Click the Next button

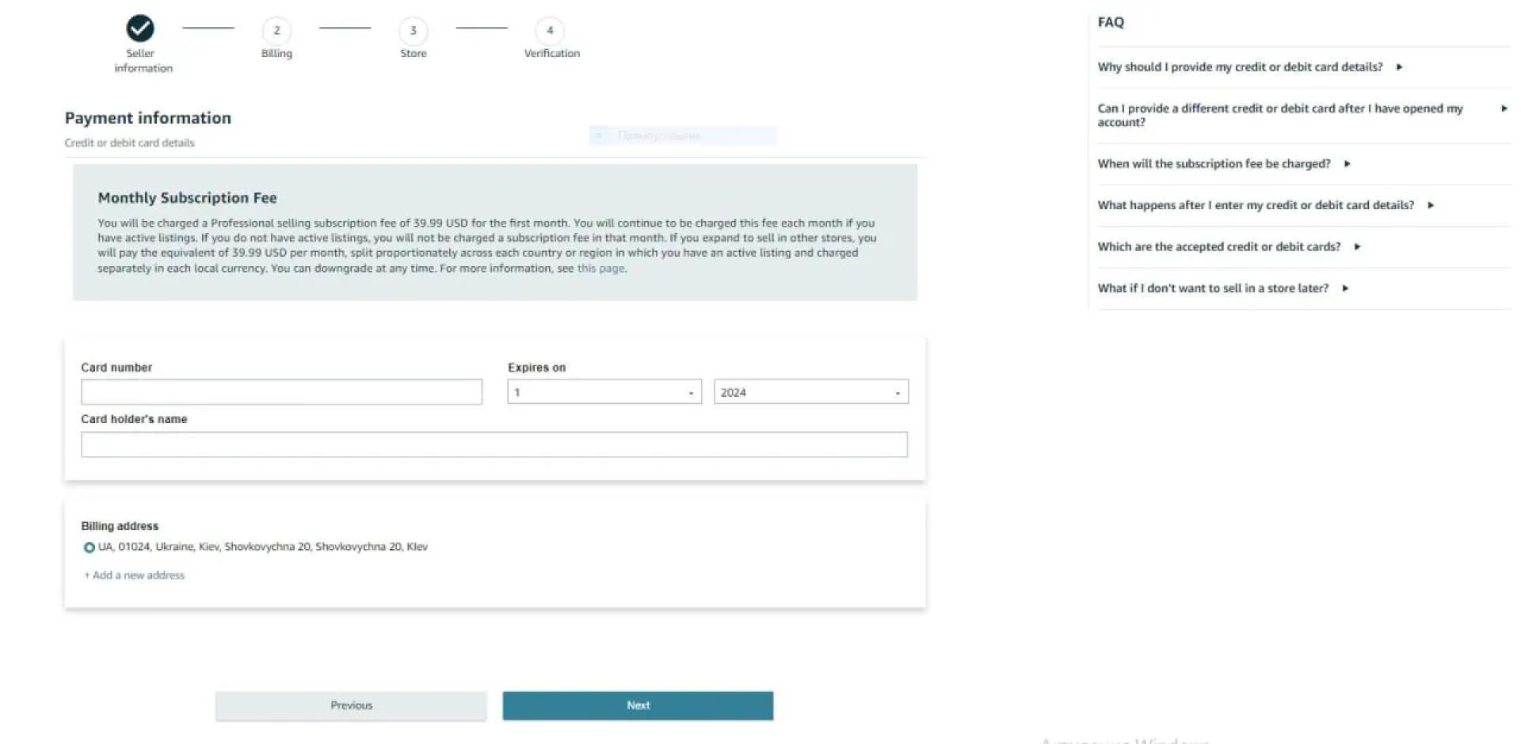coord(637,705)
